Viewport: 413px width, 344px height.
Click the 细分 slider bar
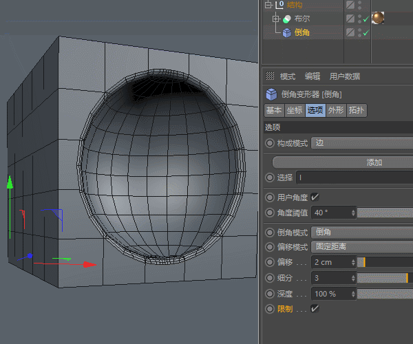[385, 278]
